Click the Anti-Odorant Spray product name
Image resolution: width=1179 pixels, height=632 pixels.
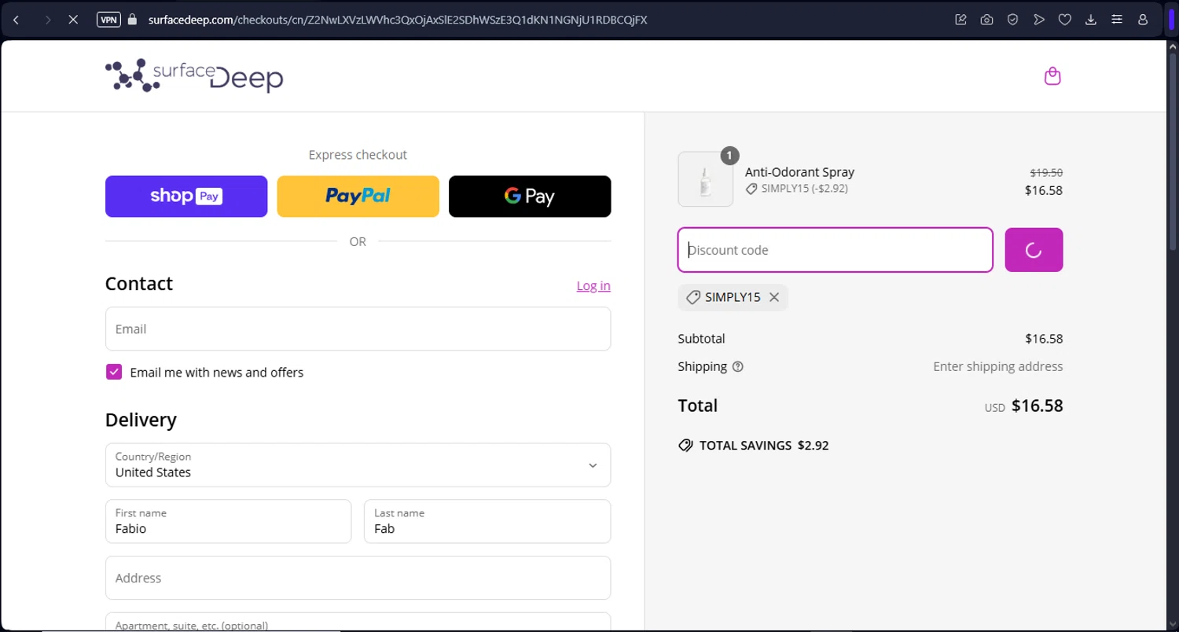(799, 172)
